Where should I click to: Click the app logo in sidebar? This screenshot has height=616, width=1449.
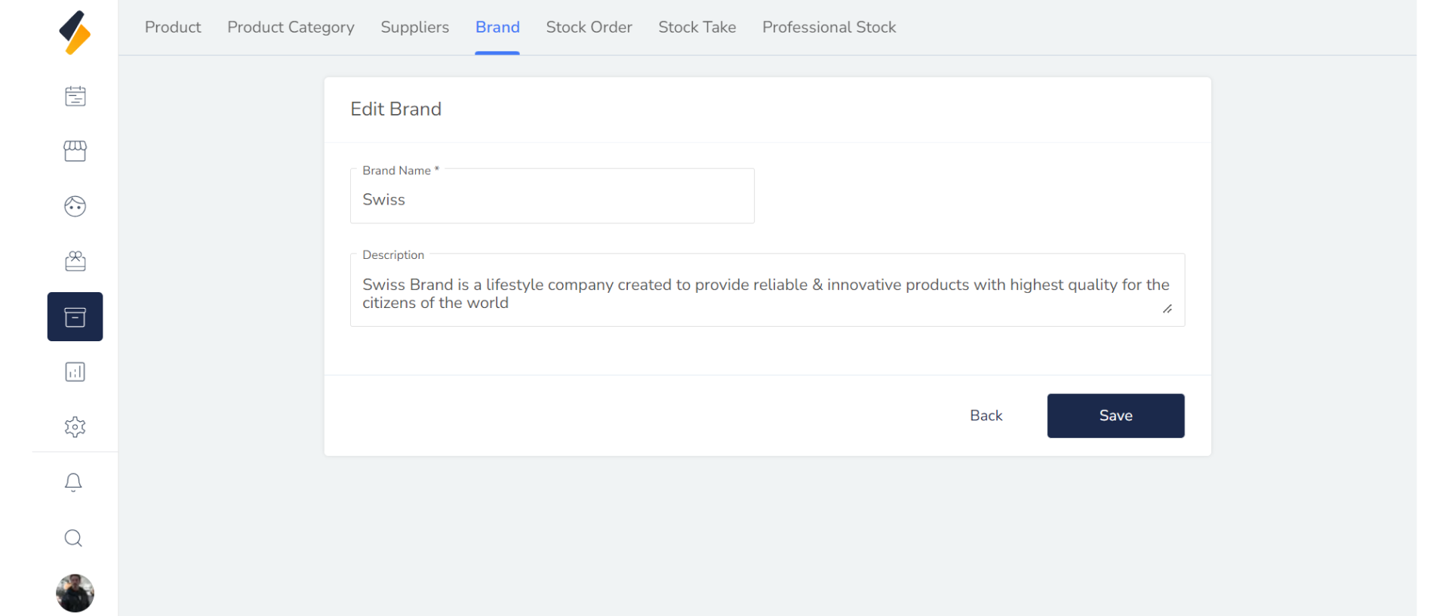click(x=75, y=33)
